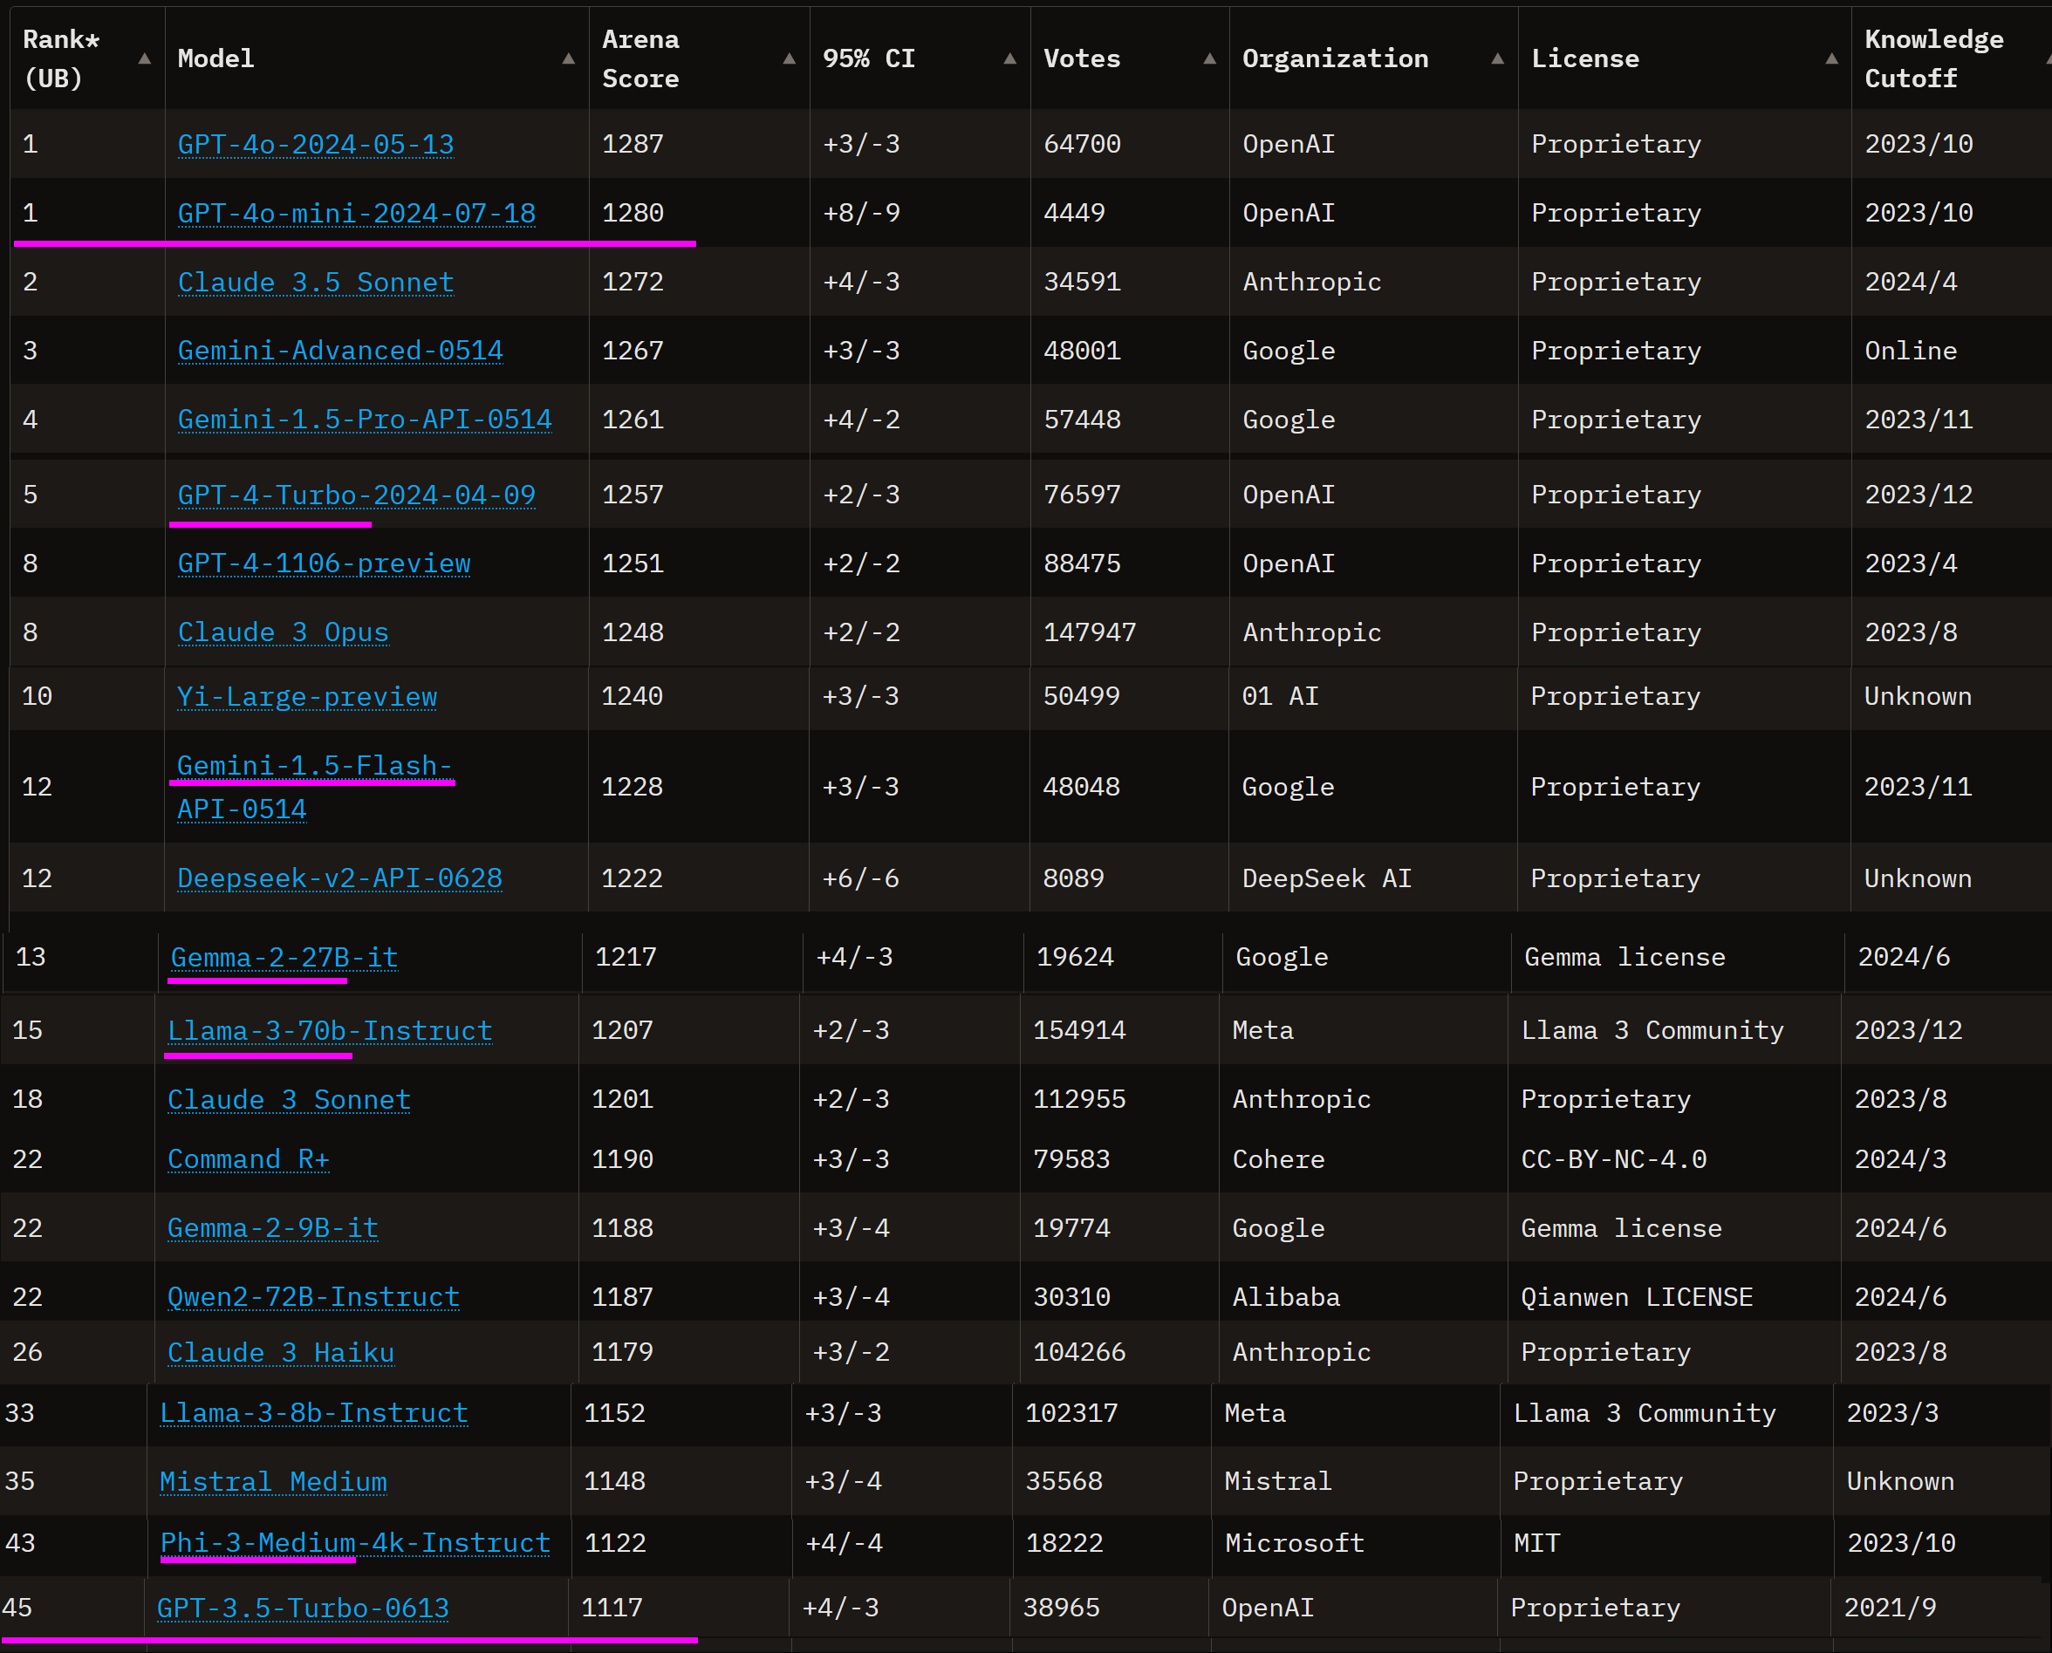
Task: Sort by License column arrow
Action: 1831,59
